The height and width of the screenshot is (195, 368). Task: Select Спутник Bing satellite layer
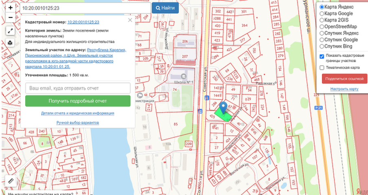click(x=322, y=46)
